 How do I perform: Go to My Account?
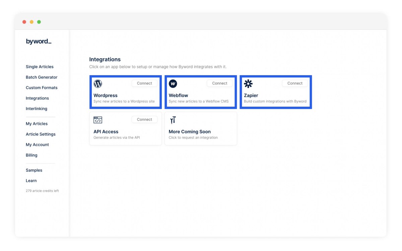point(37,144)
